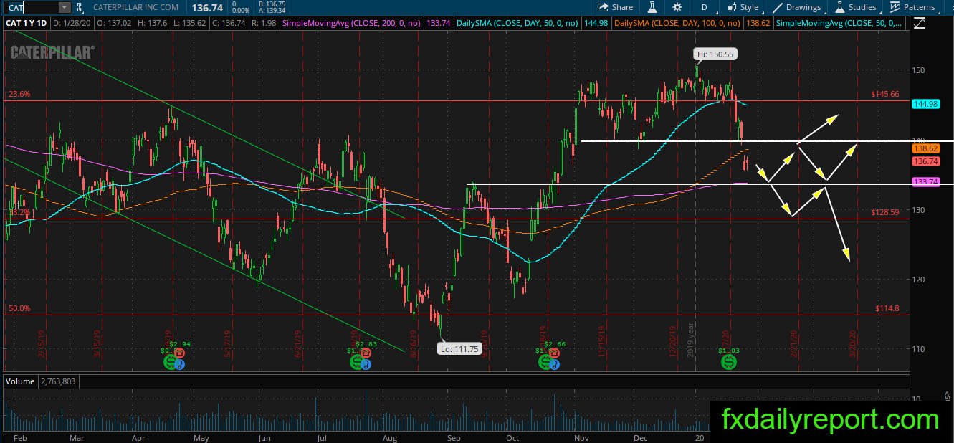Click the 2,763,803 volume value
The width and height of the screenshot is (954, 443).
(58, 381)
